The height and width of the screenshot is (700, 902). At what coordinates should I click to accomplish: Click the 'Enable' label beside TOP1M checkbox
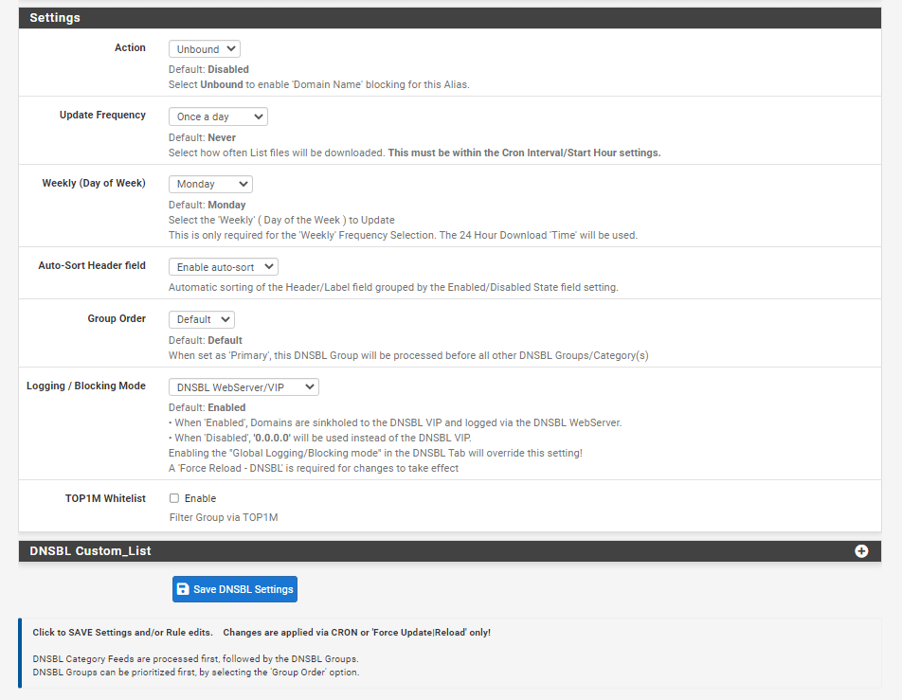pyautogui.click(x=200, y=498)
